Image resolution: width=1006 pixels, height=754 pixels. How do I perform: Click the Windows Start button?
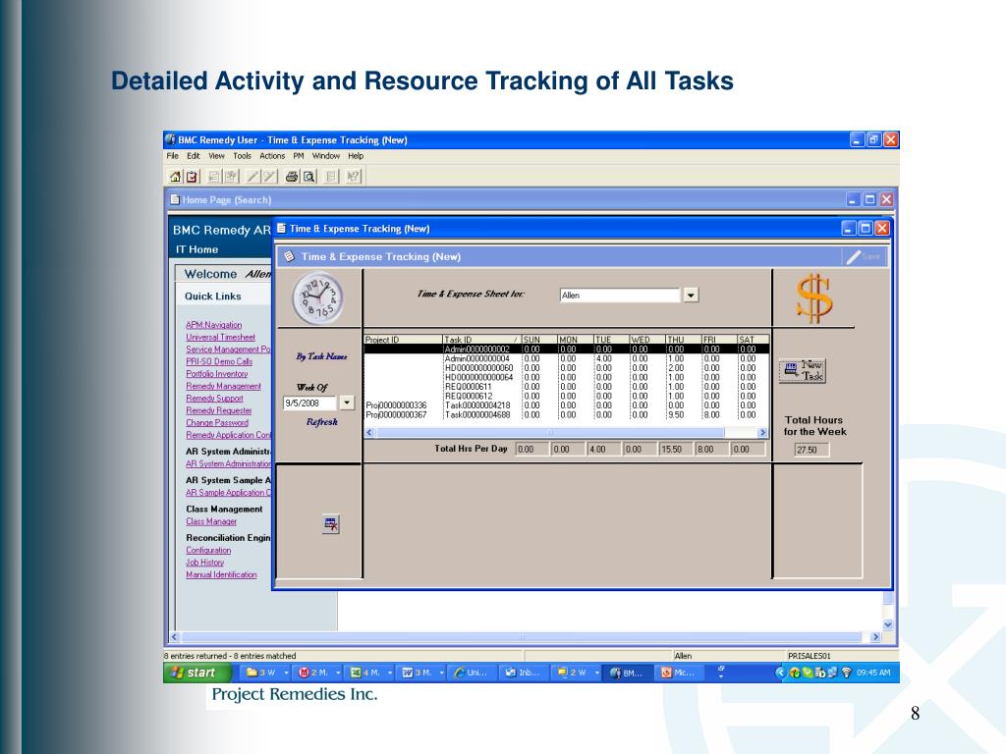[x=197, y=673]
